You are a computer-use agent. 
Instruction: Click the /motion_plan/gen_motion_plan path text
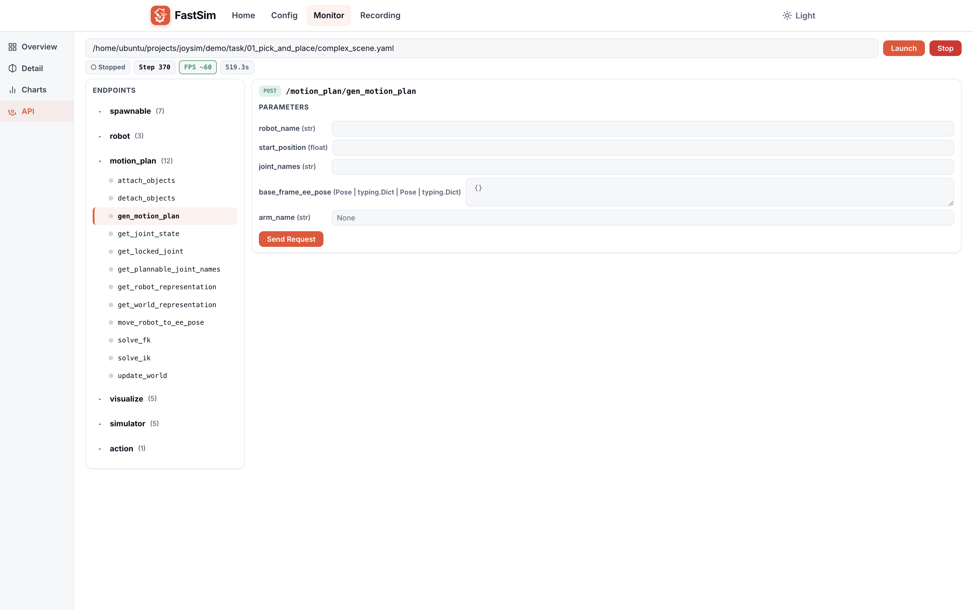click(x=351, y=91)
